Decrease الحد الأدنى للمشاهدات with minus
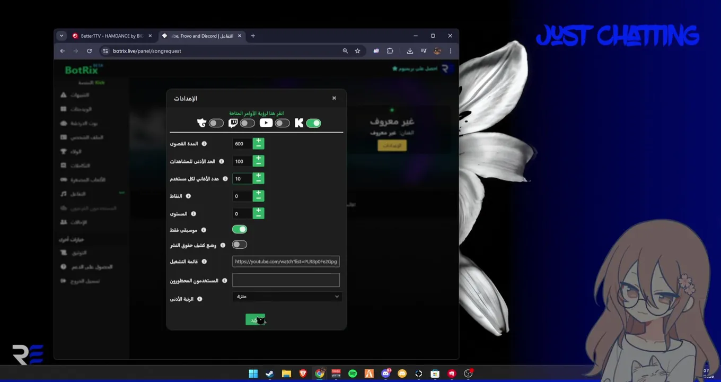Screen dimensions: 721x382 [x=258, y=164]
